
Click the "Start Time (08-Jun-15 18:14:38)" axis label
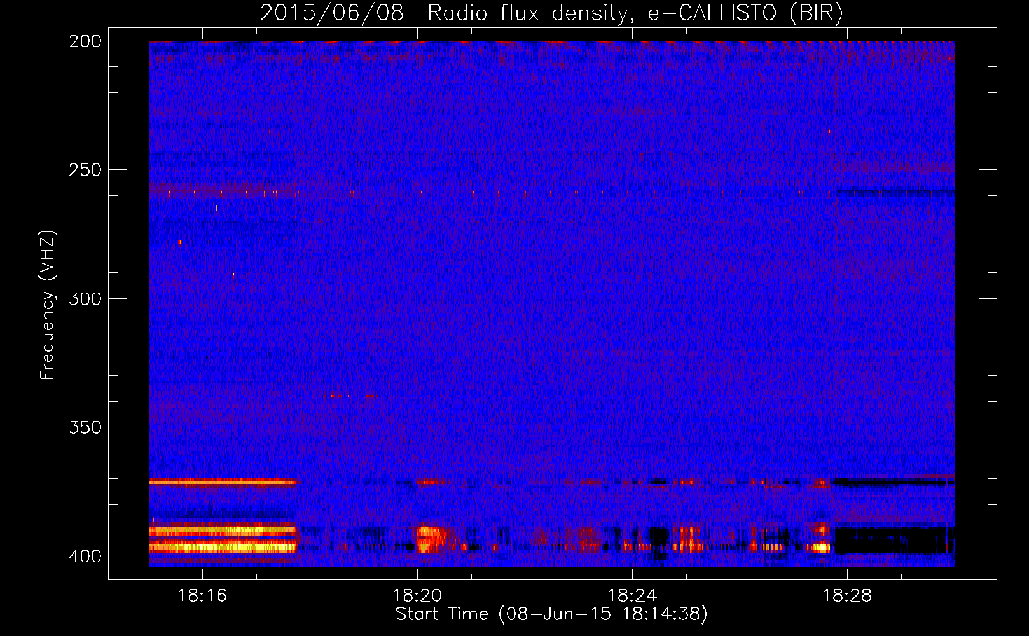pyautogui.click(x=551, y=614)
